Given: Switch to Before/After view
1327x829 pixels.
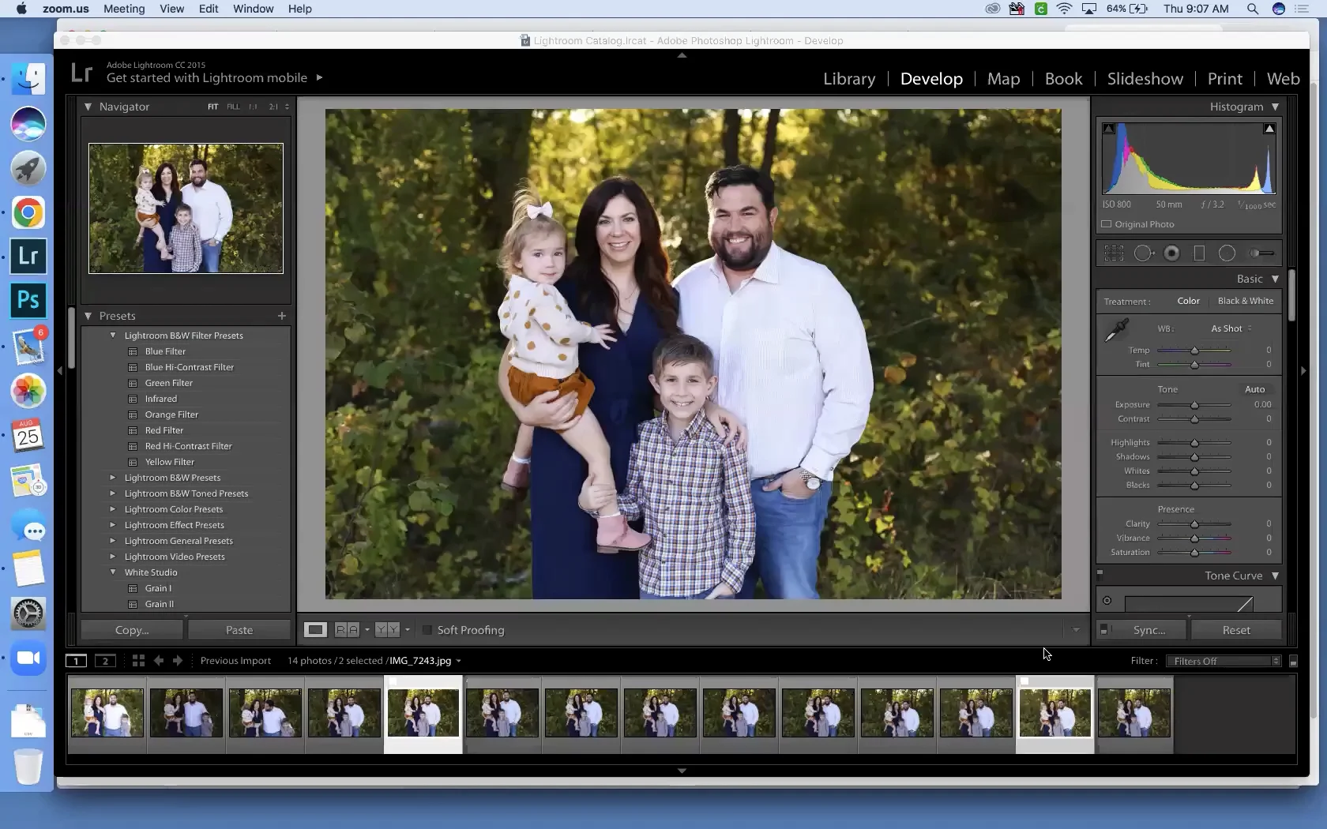Looking at the screenshot, I should tap(347, 630).
